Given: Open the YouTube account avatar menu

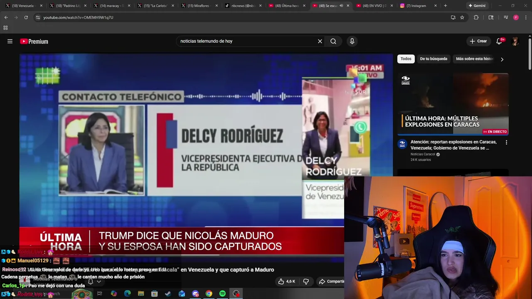Looking at the screenshot, I should coord(515,41).
